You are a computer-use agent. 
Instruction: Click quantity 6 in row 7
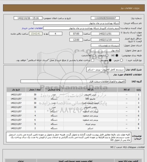click(35, 120)
